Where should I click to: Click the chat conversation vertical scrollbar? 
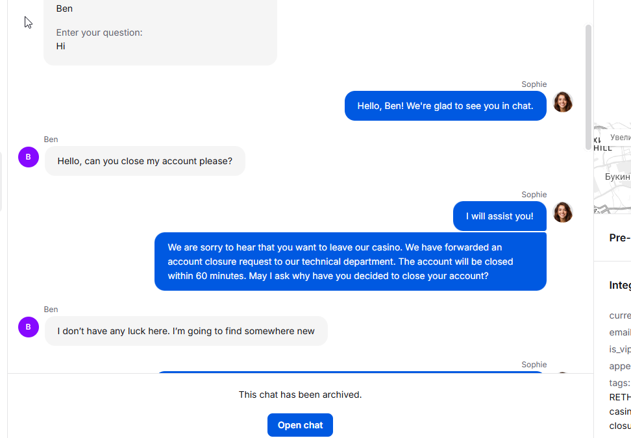pyautogui.click(x=588, y=86)
